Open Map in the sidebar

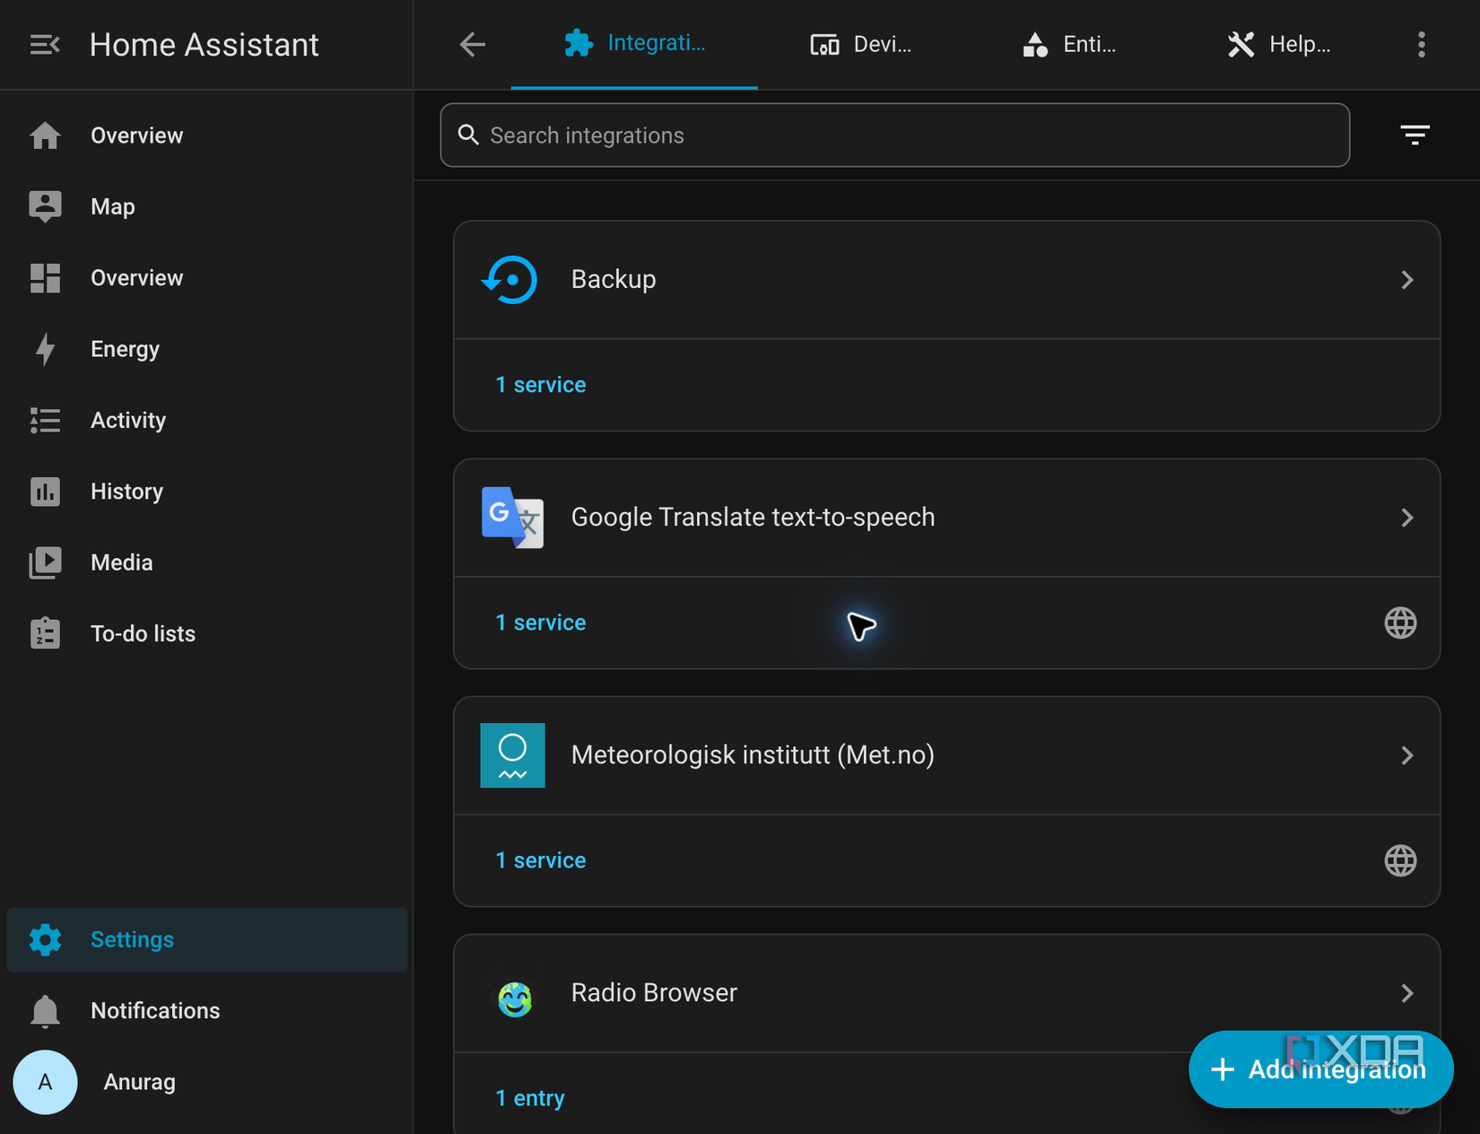point(206,206)
